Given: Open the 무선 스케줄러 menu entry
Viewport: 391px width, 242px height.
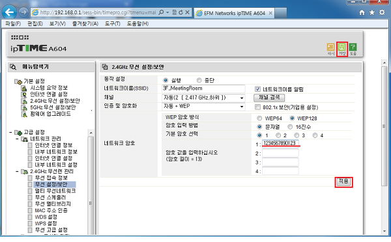Looking at the screenshot, I should click(50, 197).
